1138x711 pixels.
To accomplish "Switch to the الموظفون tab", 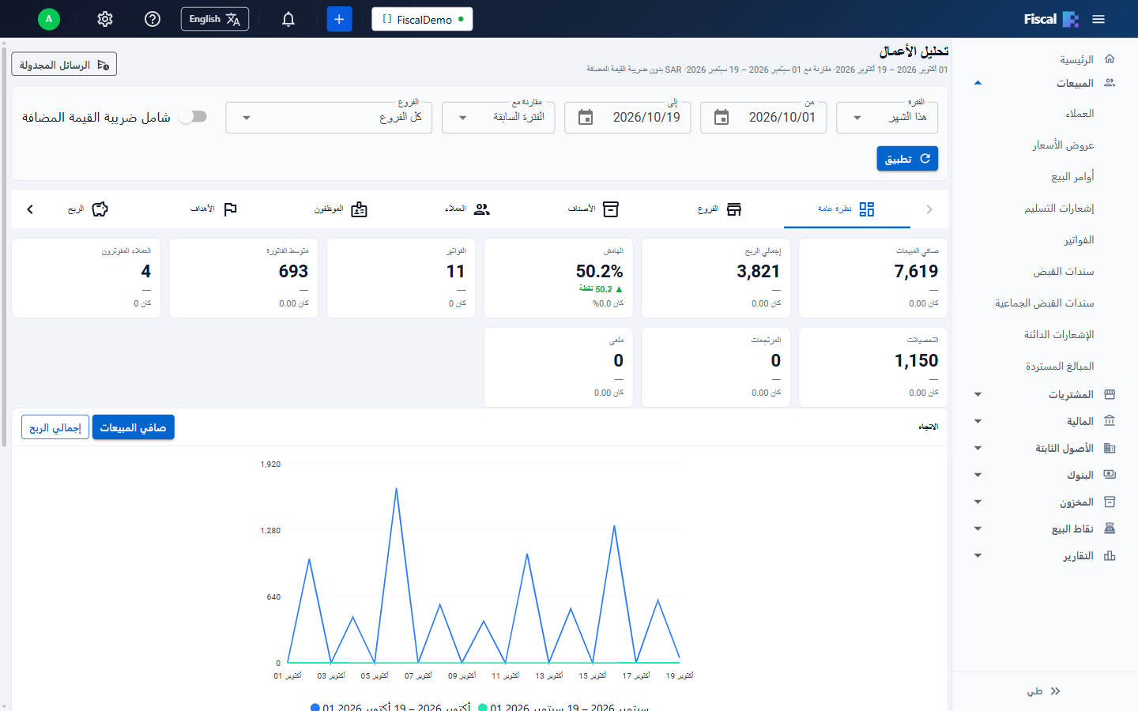I will coord(341,209).
